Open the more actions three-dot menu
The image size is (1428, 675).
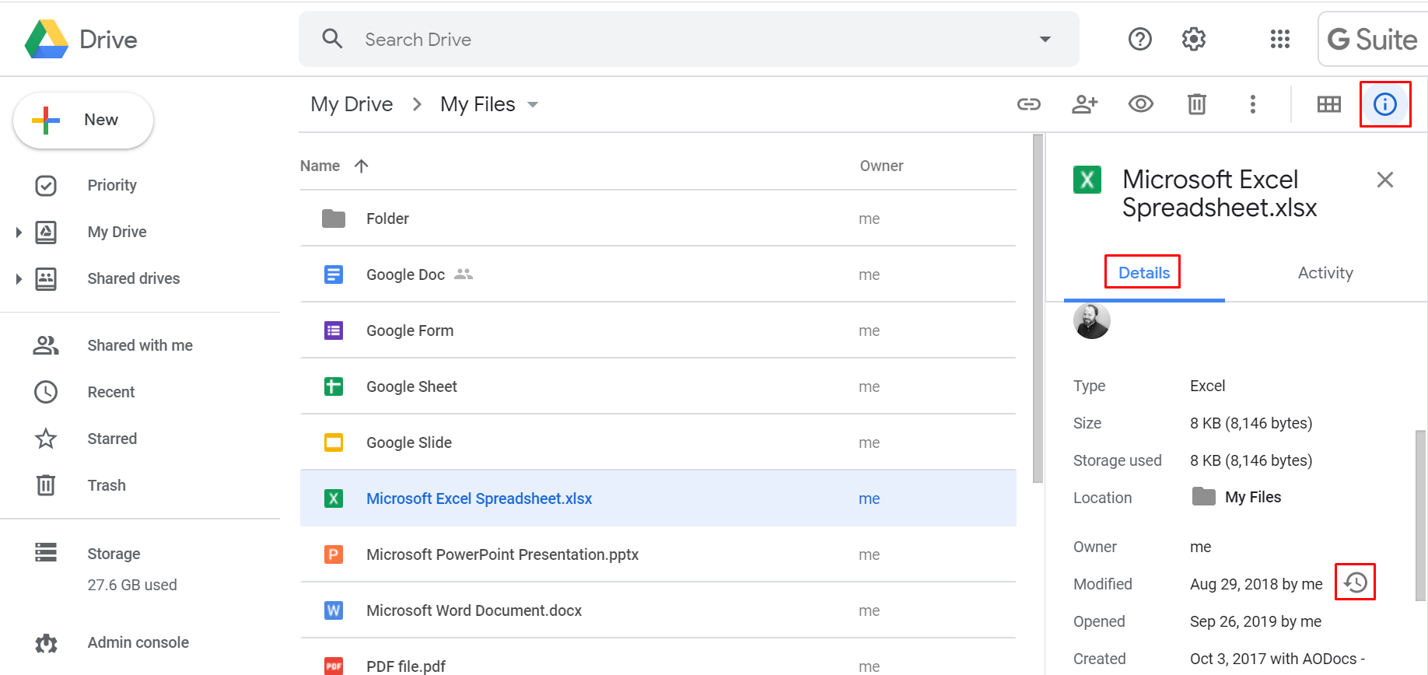(x=1252, y=104)
